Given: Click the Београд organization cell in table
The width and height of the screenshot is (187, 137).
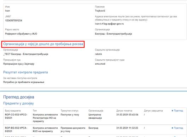Looking at the screenshot, I should [93, 128].
